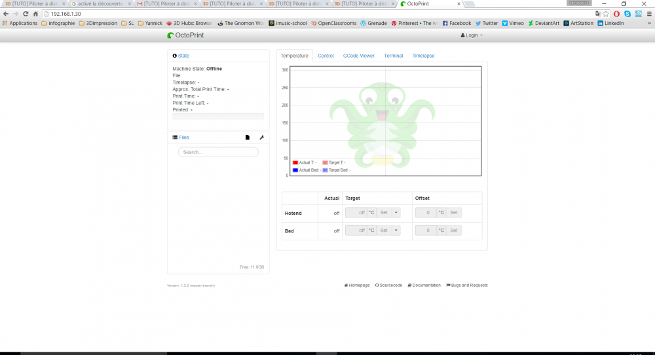Click the address bar showing 192.168.1.30
This screenshot has width=655, height=355.
click(318, 14)
